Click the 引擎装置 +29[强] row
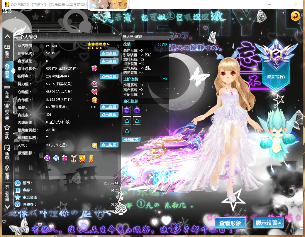 (x=137, y=55)
